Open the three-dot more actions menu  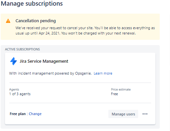[x=145, y=114]
